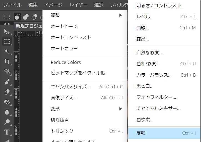
Task: Open 自然な彩度 adjustment
Action: (x=164, y=53)
